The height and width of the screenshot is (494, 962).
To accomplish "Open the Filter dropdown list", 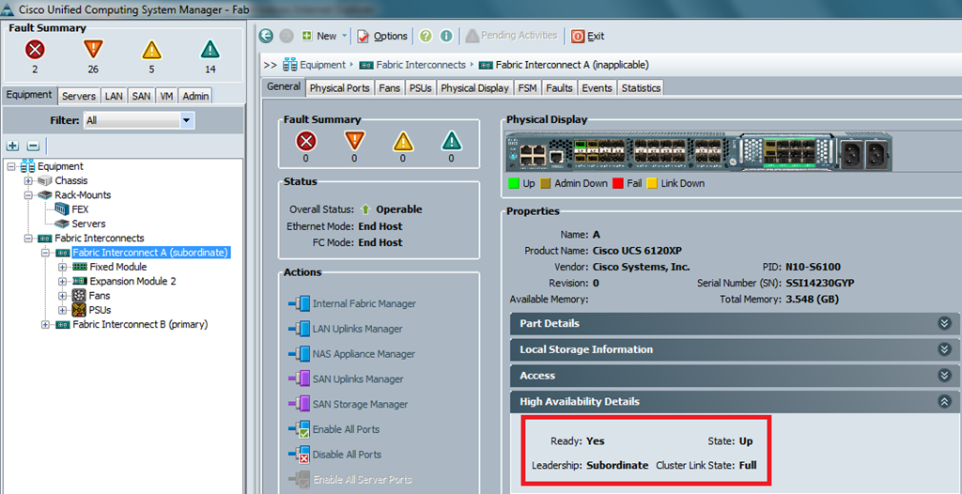I will click(x=187, y=120).
